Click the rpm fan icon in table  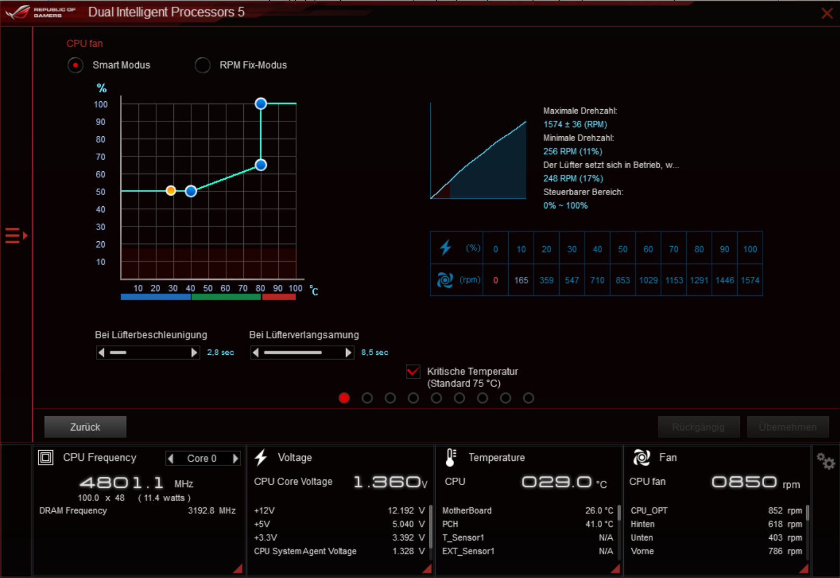pos(445,280)
